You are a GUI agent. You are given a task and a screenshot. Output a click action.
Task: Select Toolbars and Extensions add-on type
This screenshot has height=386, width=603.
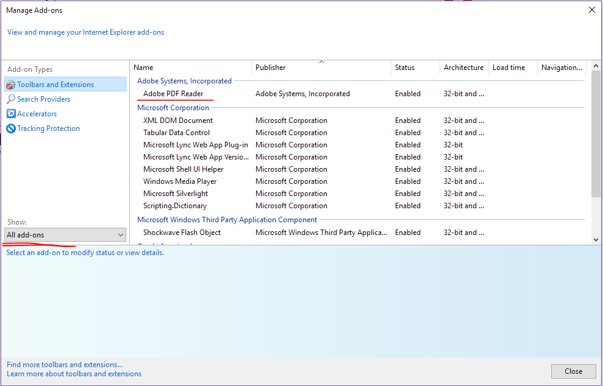point(65,85)
